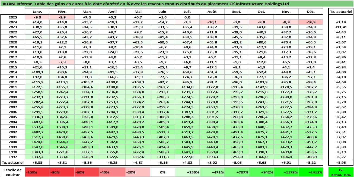Click the +236% light green scale cell
The height and width of the screenshot is (177, 354).
(x=187, y=172)
